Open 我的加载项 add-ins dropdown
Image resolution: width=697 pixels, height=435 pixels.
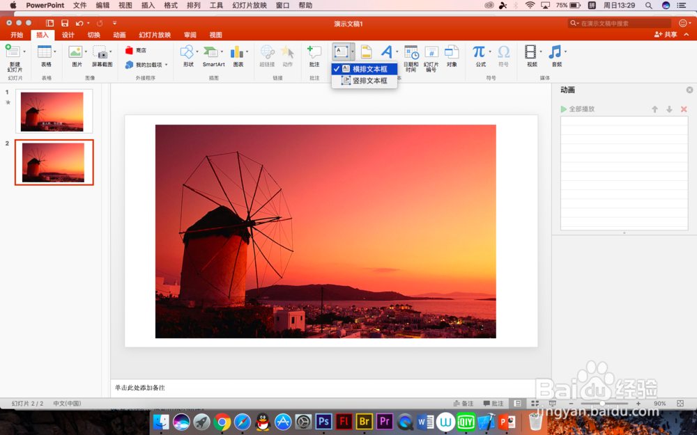(146, 65)
